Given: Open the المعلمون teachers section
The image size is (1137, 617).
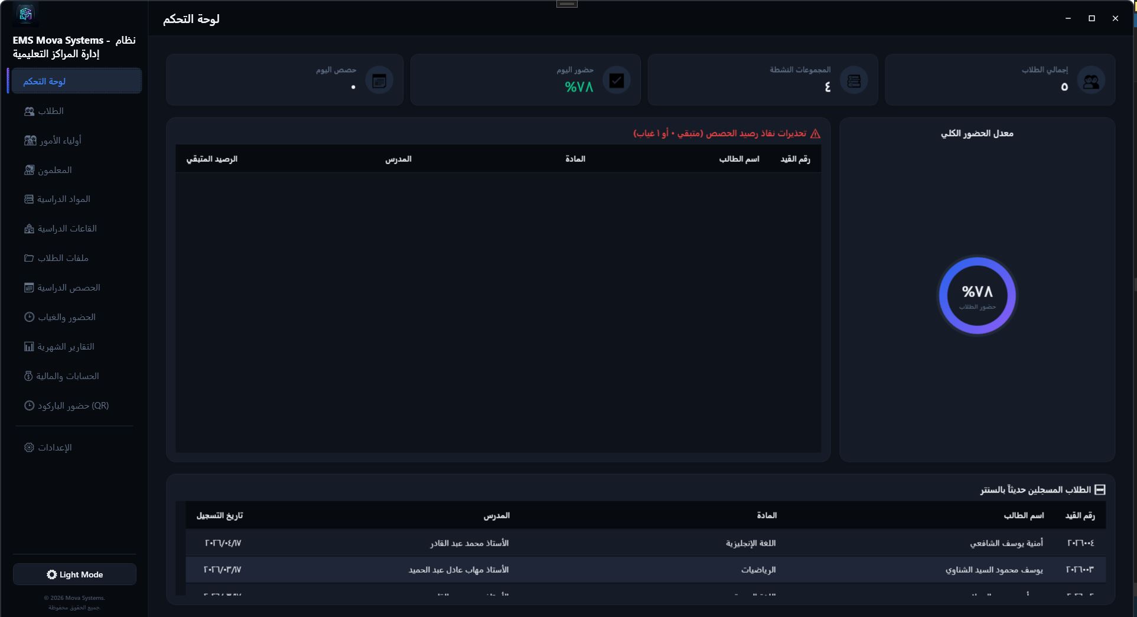Looking at the screenshot, I should tap(76, 170).
